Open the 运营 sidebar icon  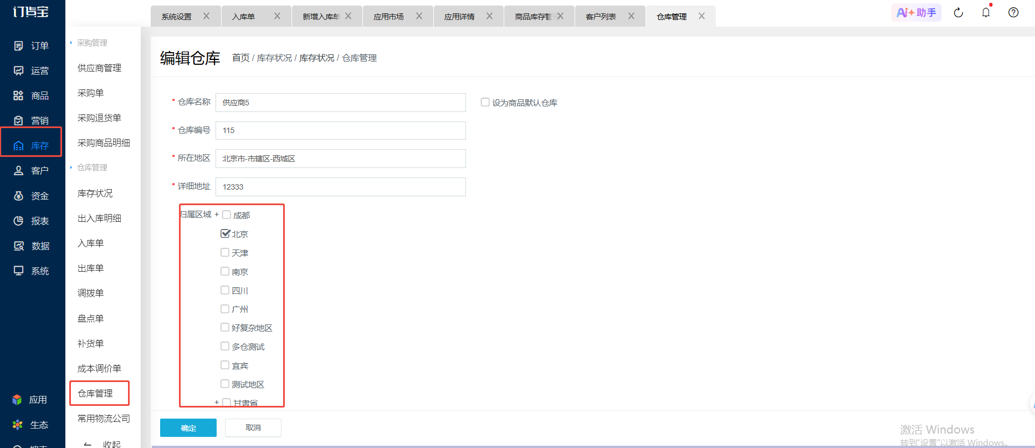[18, 71]
